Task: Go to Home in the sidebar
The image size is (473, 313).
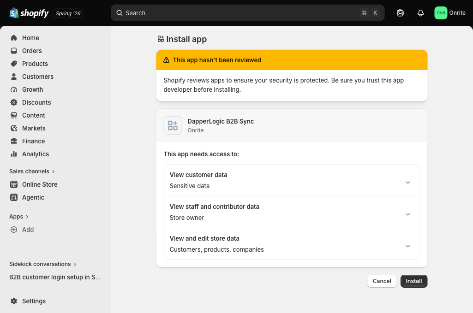Action: 30,38
